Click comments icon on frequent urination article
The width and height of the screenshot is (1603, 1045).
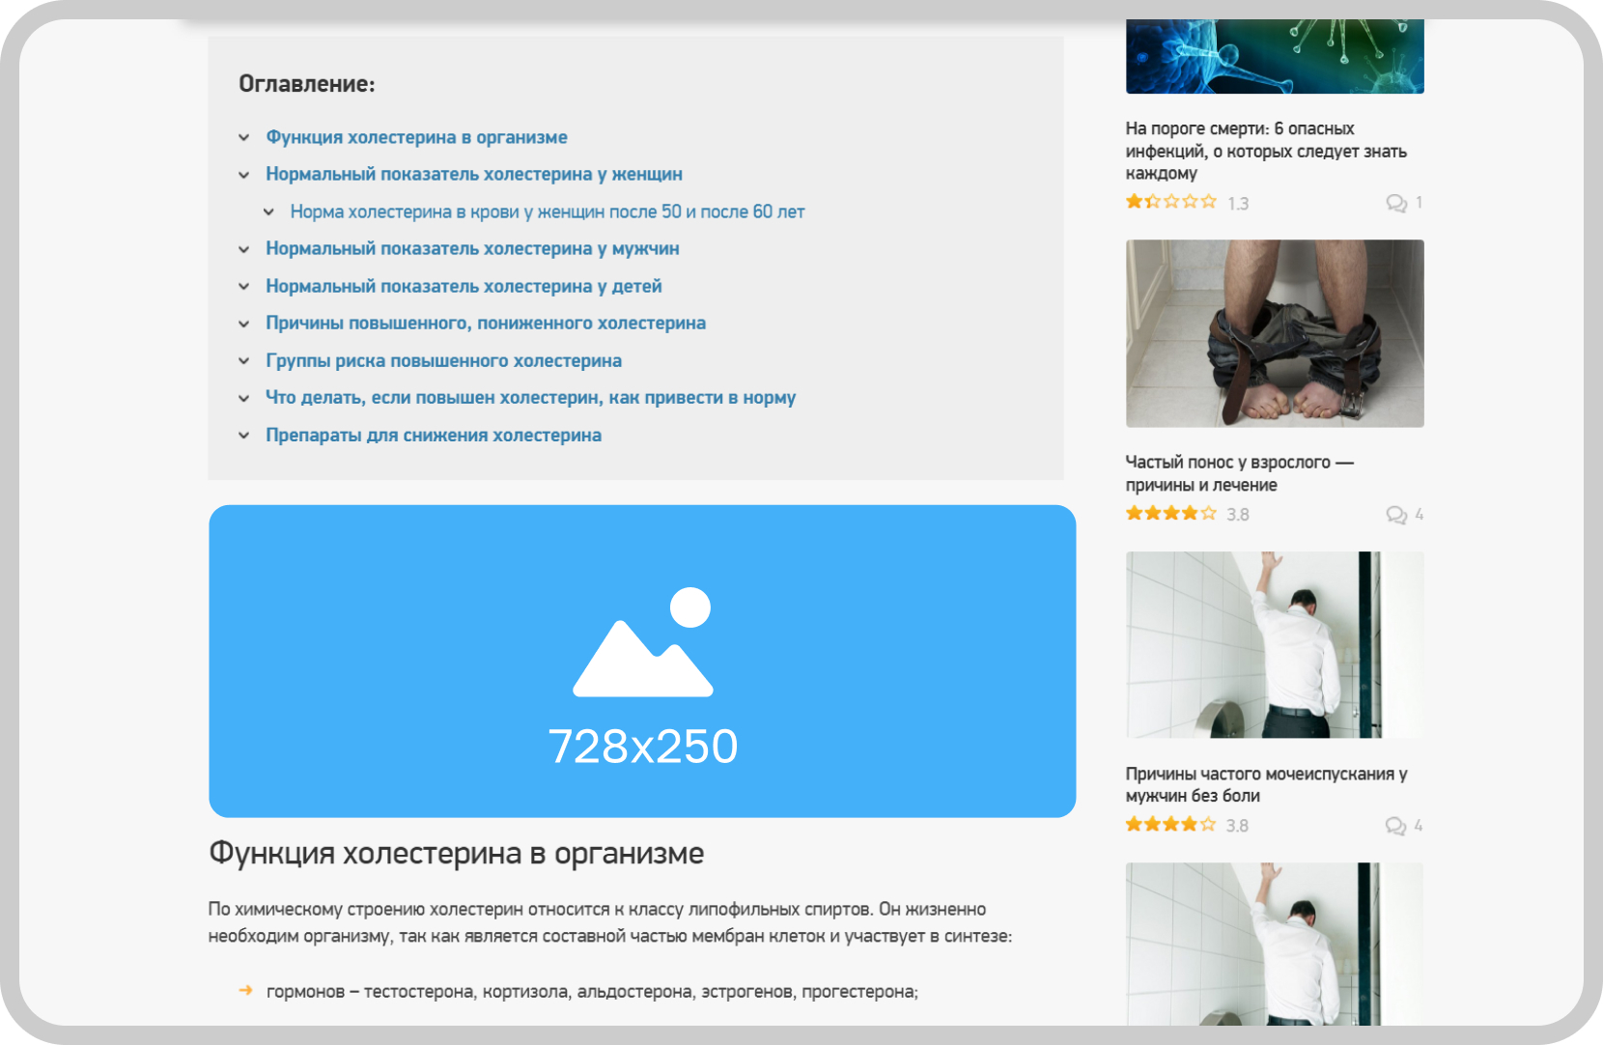click(1395, 826)
